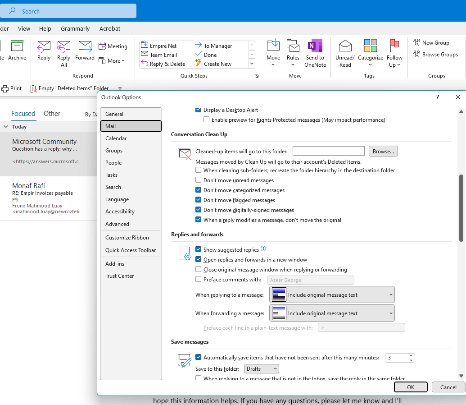Click the Meeting reply icon
Image resolution: width=466 pixels, height=405 pixels.
[102, 46]
